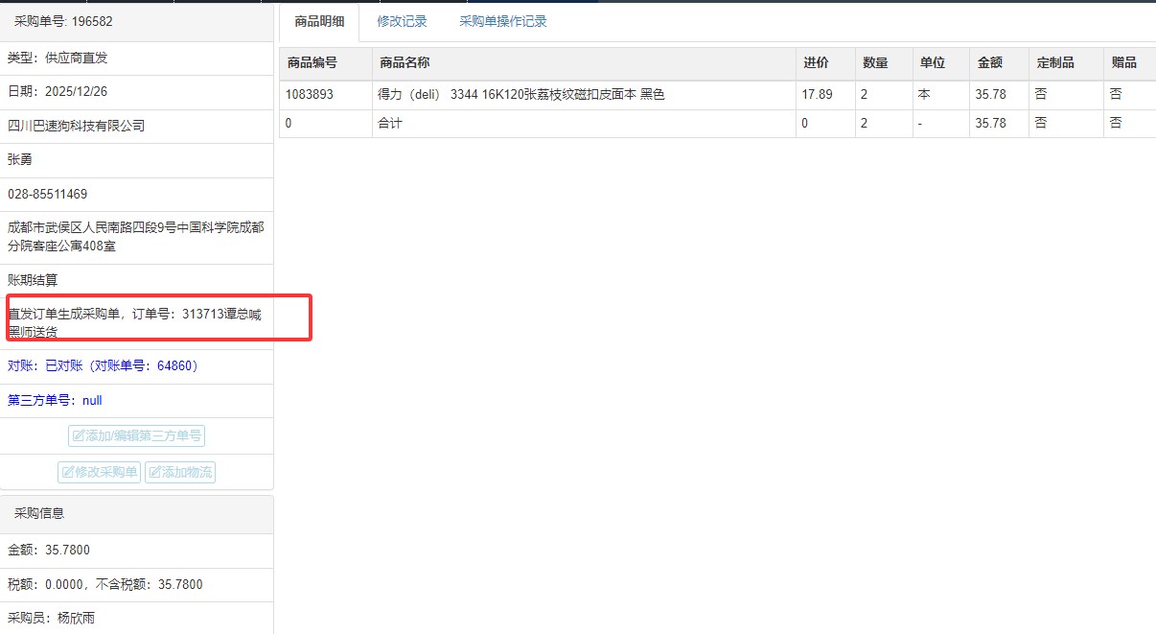Click the 商品名称 column header

tap(405, 63)
